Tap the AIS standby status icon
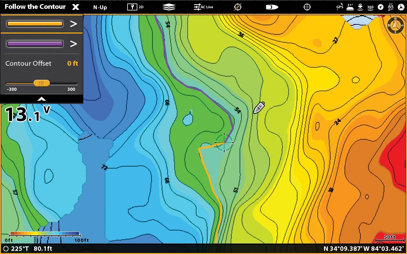 391,7
